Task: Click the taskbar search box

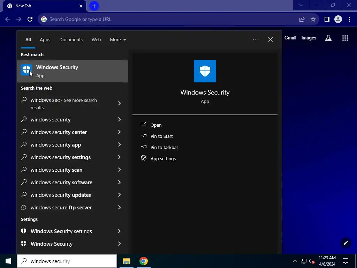Action: point(67,261)
